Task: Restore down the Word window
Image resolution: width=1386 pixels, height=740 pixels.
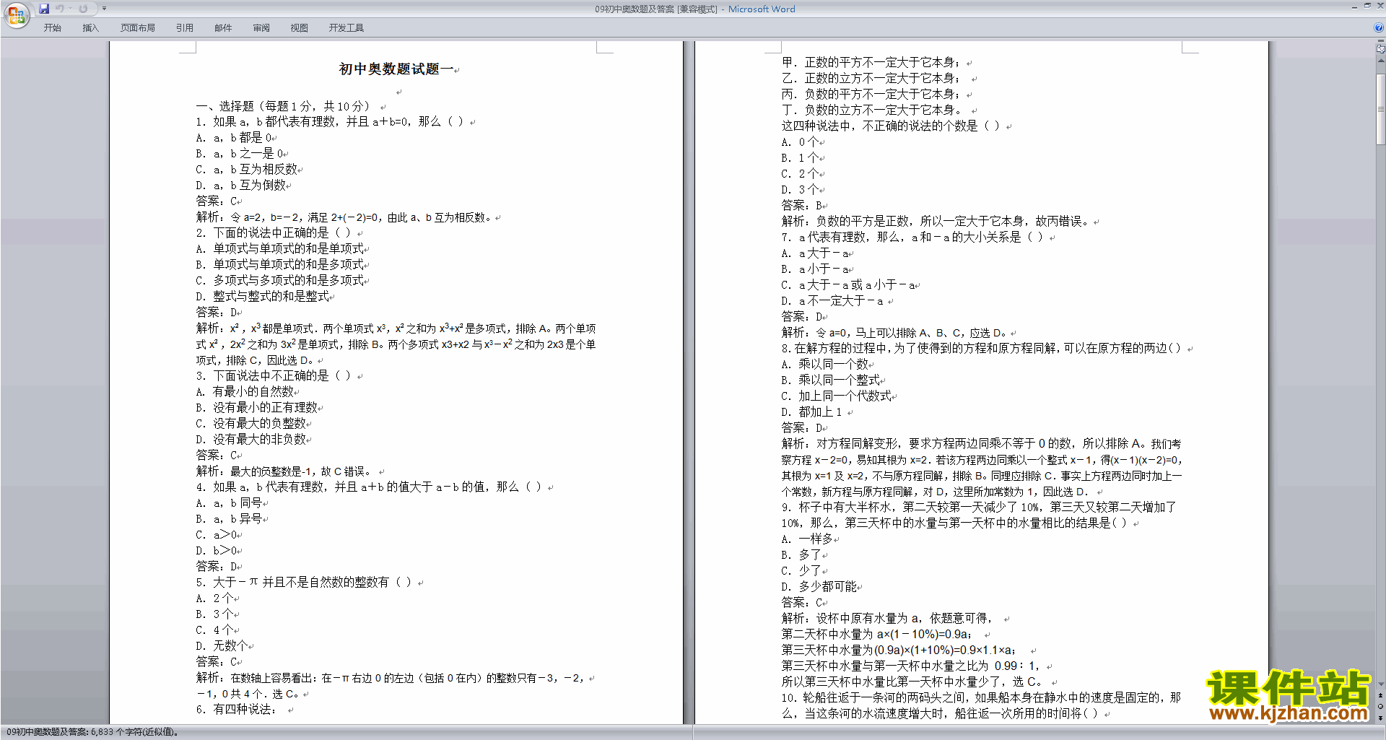Action: (1367, 6)
